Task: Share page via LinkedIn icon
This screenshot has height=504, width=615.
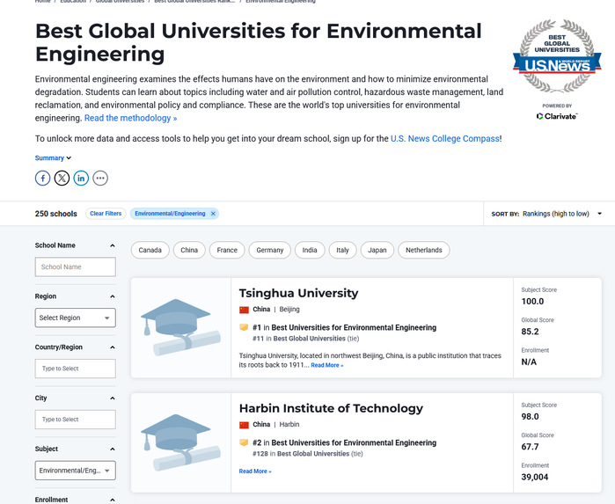Action: [81, 179]
